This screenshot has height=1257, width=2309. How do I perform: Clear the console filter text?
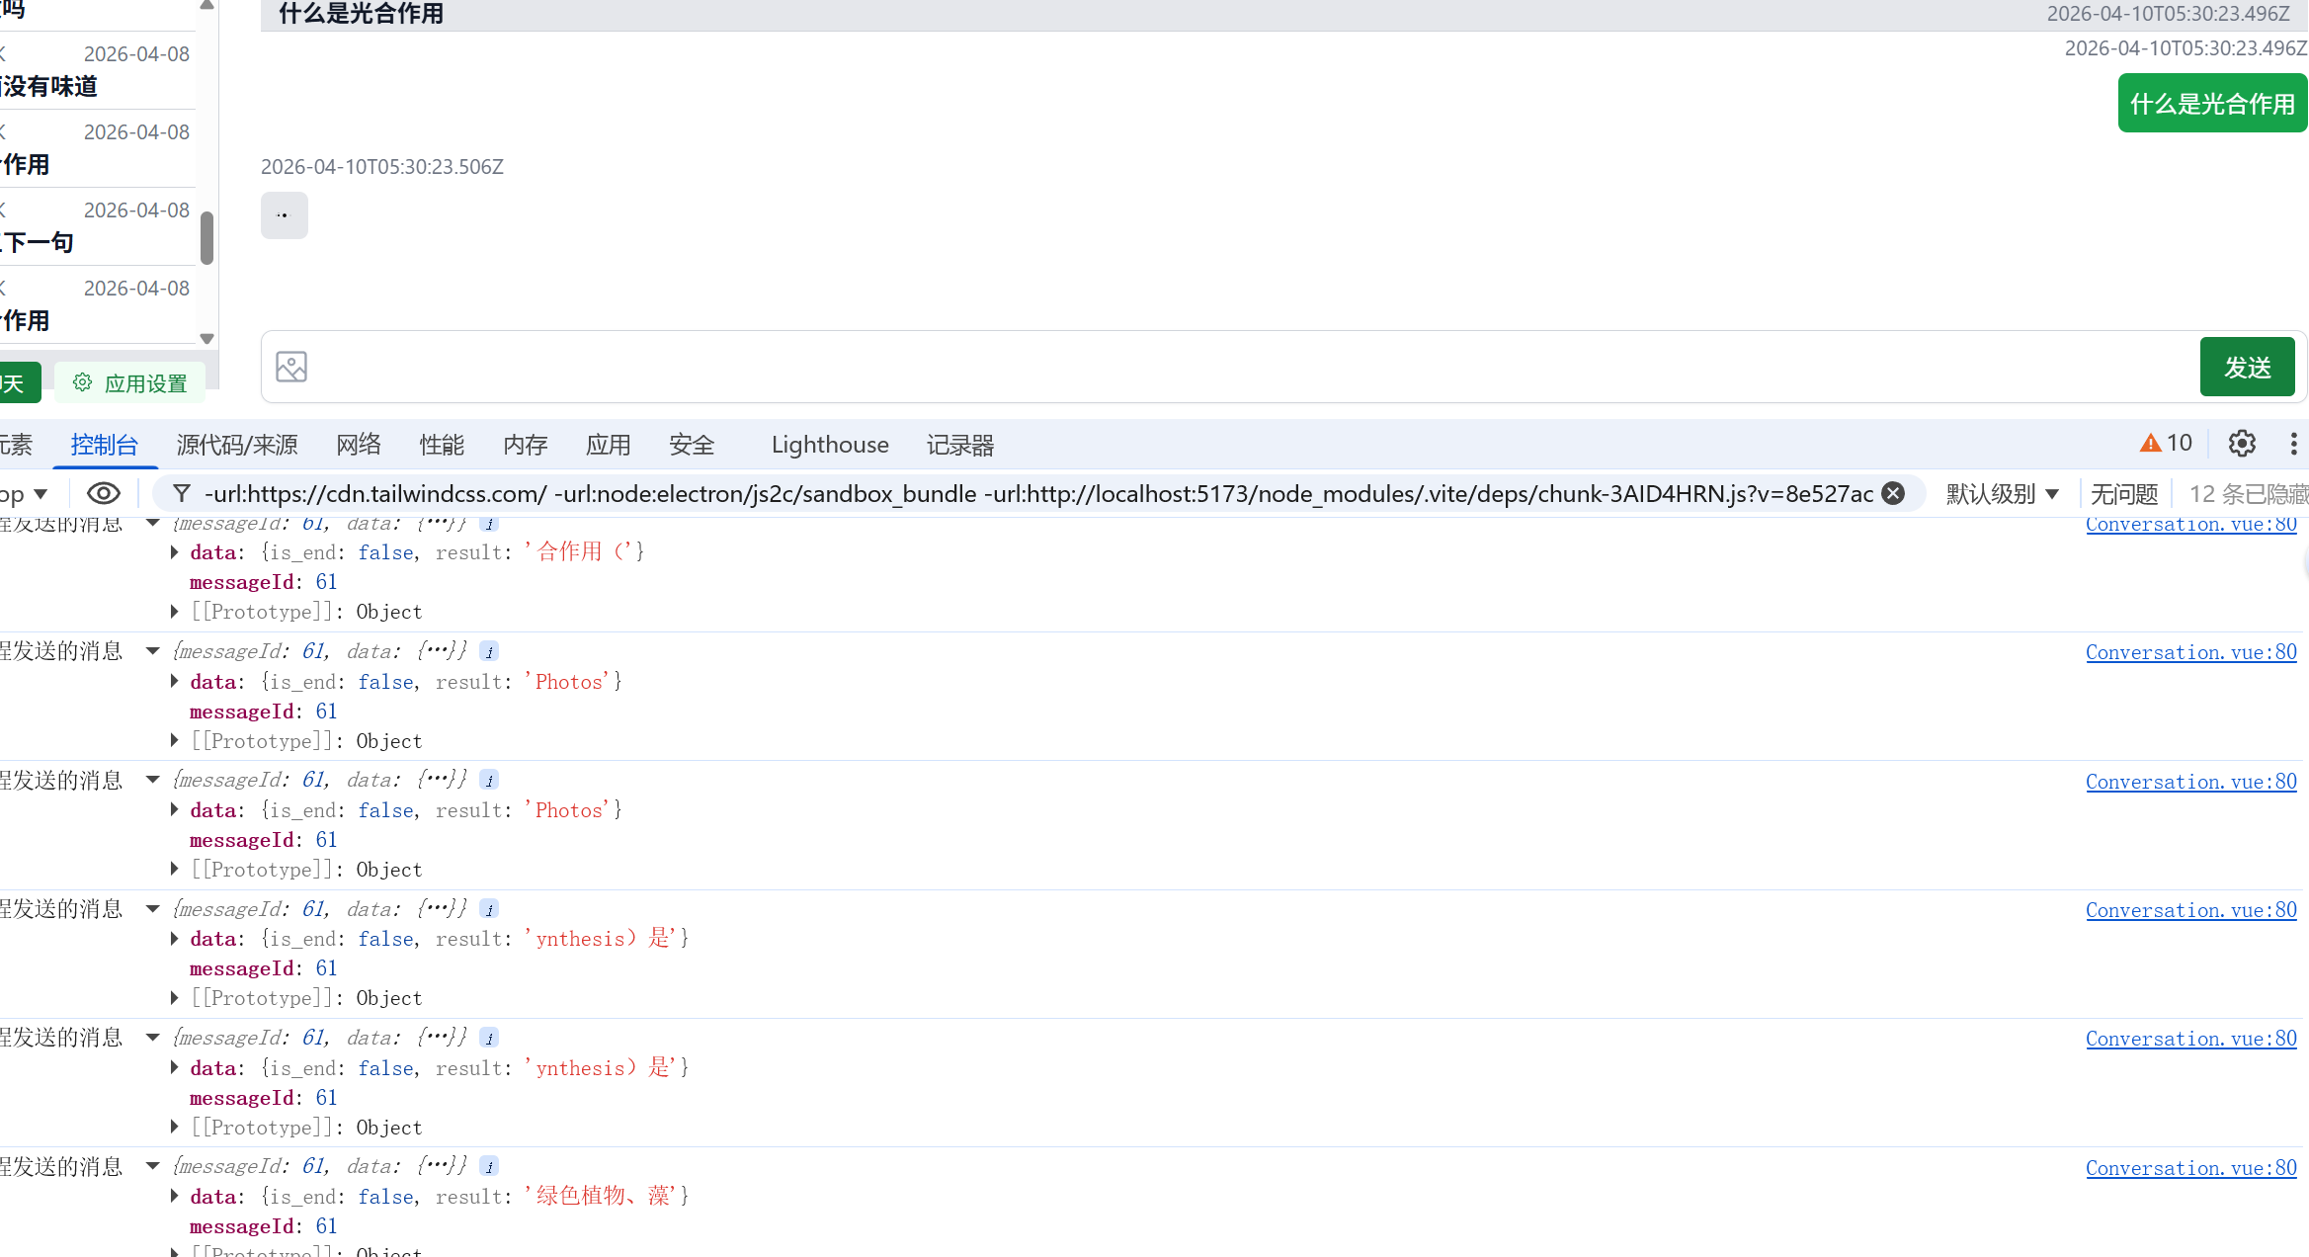point(1893,493)
